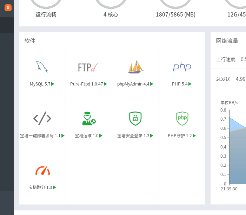The width and height of the screenshot is (246, 215).
Task: Open the 宝塔运维 operator icon
Action: tap(89, 119)
